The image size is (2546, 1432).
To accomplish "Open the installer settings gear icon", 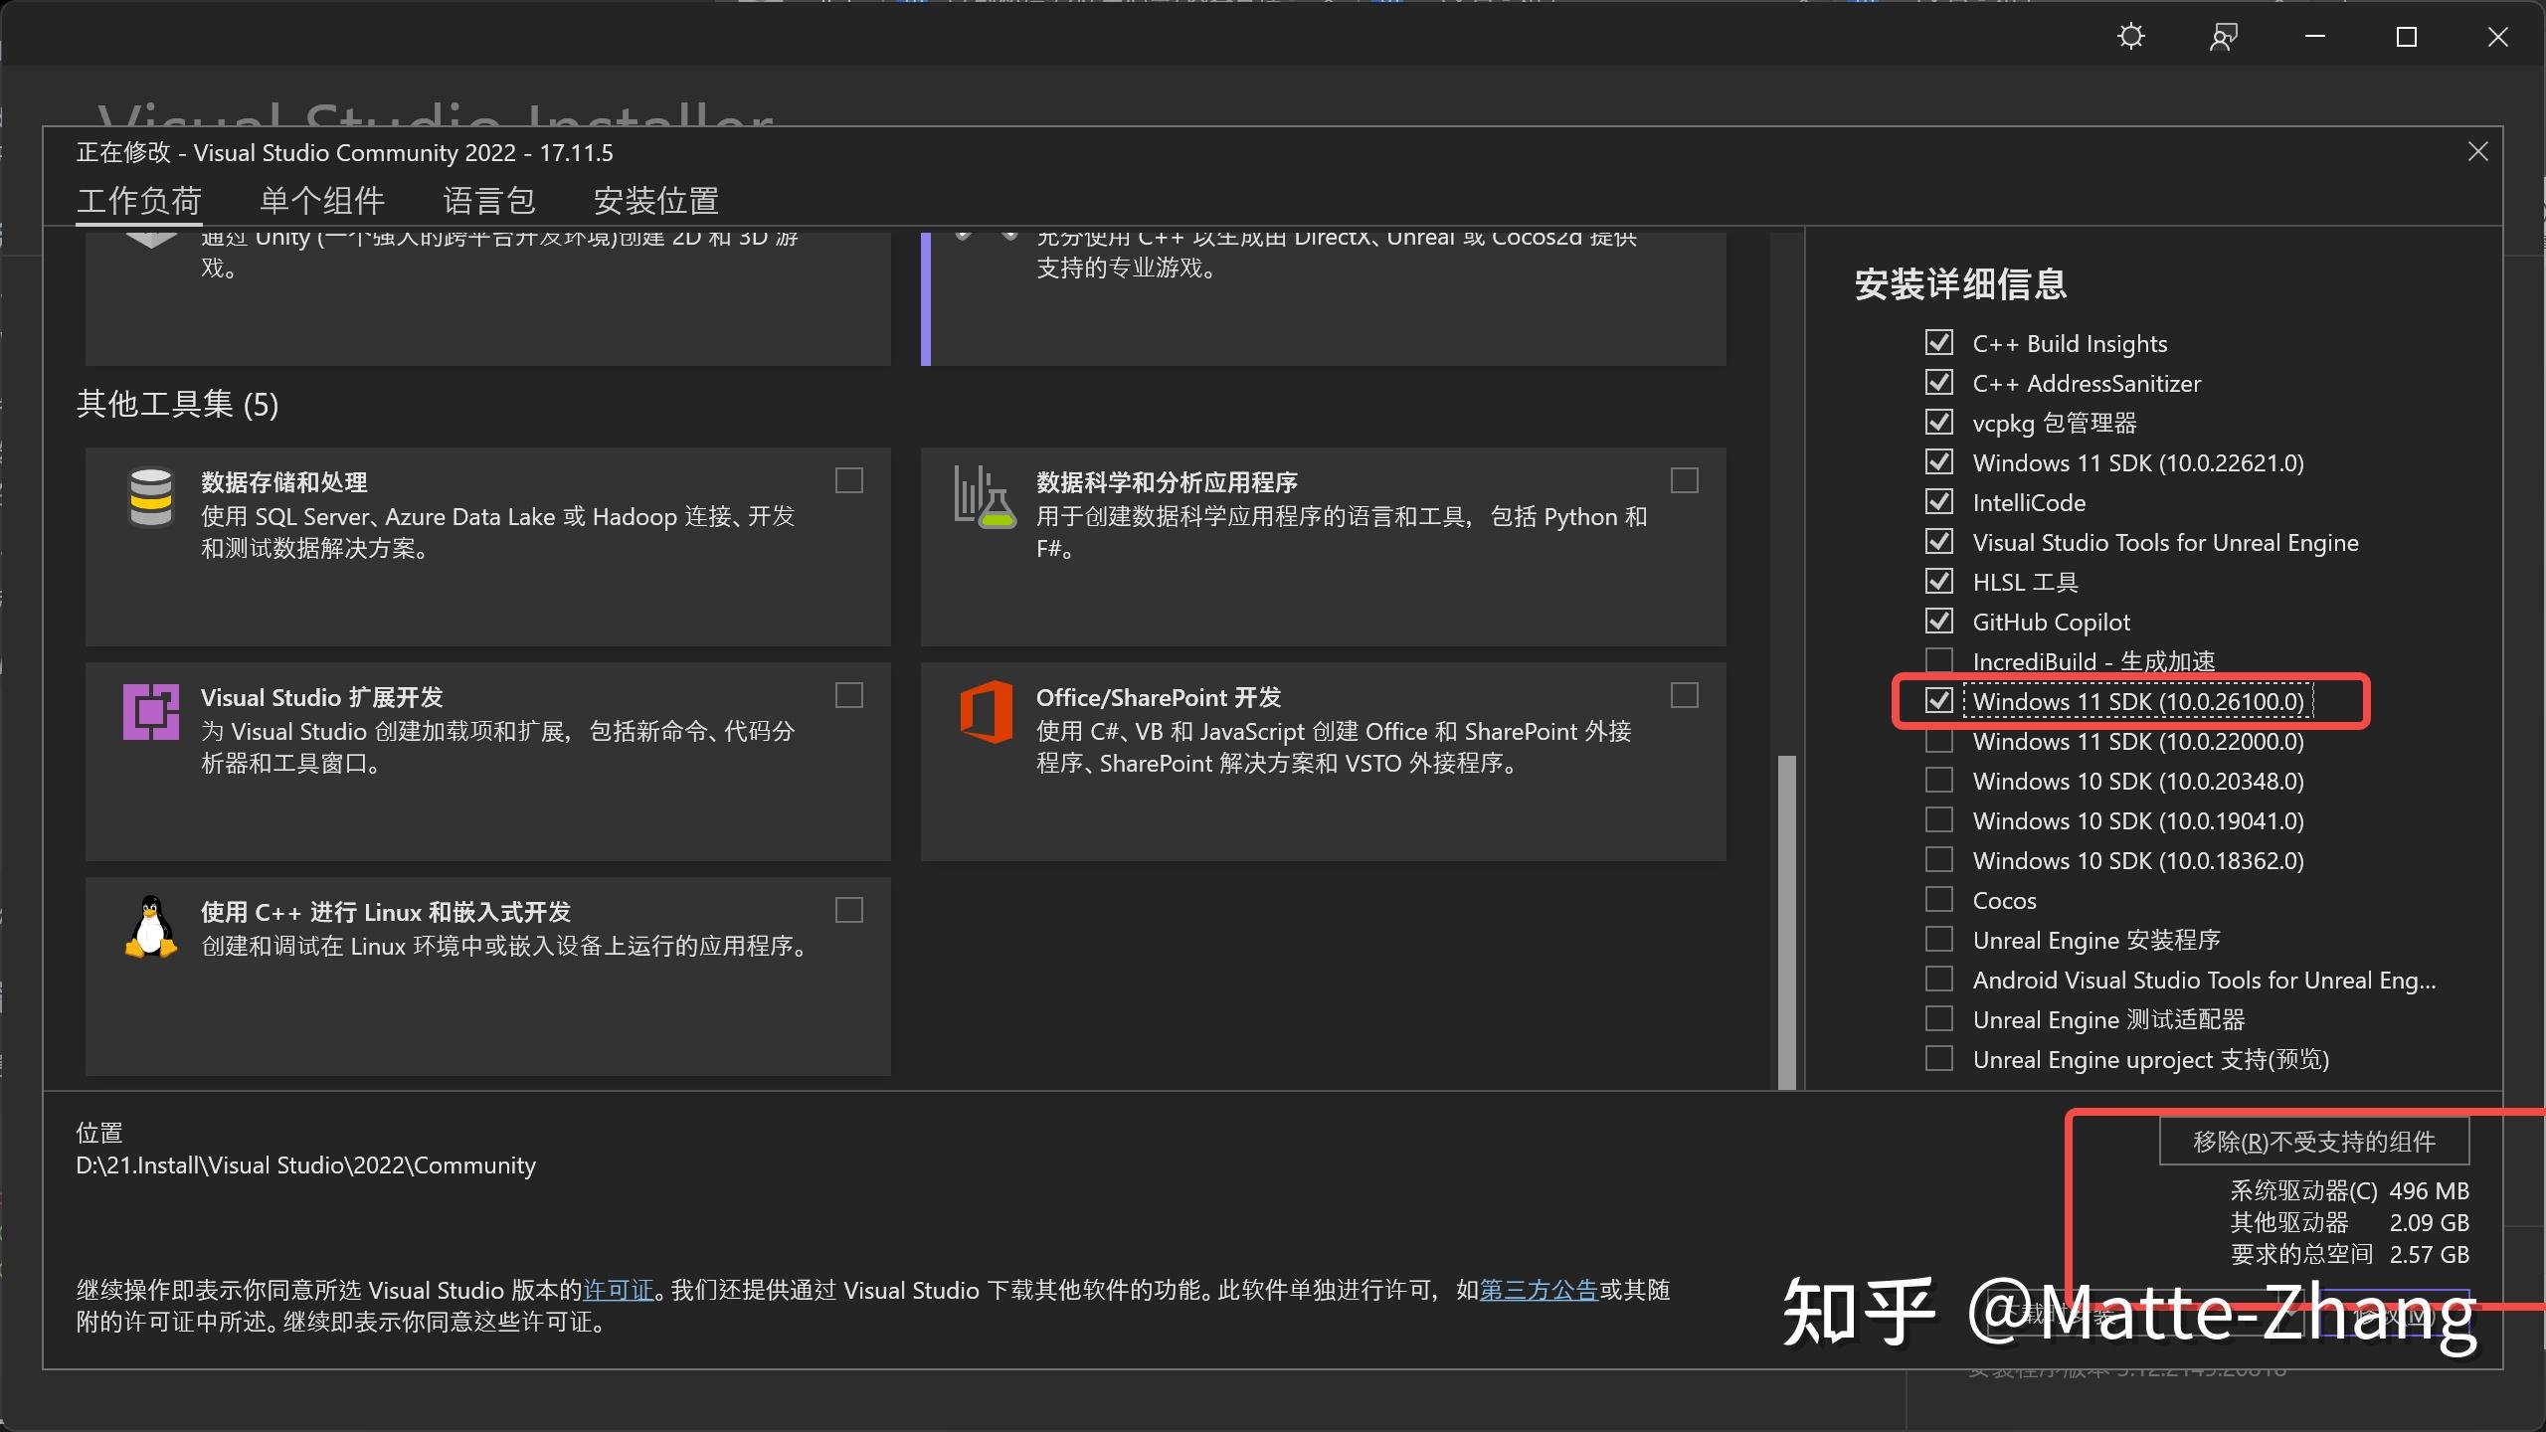I will pyautogui.click(x=2130, y=36).
